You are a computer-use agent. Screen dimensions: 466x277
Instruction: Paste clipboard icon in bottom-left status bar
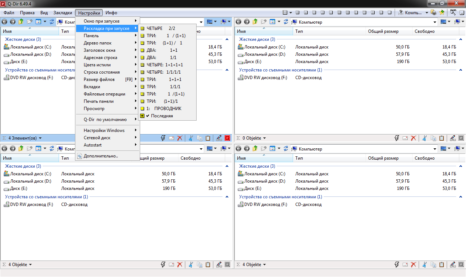point(208,265)
